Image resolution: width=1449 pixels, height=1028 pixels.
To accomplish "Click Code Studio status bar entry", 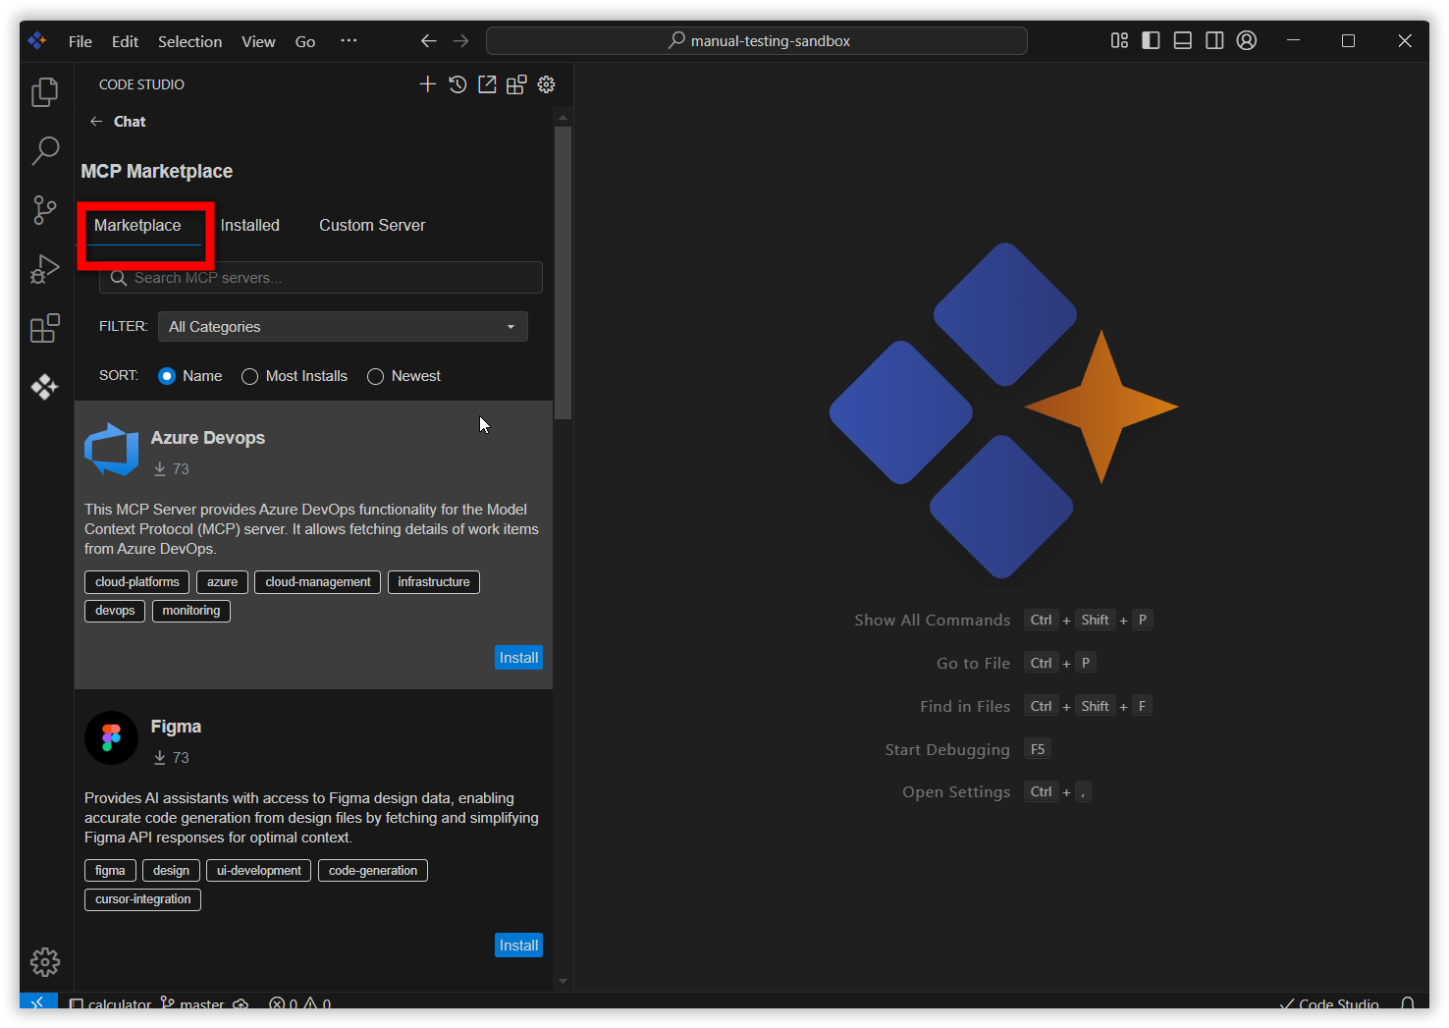I will coord(1329,1003).
